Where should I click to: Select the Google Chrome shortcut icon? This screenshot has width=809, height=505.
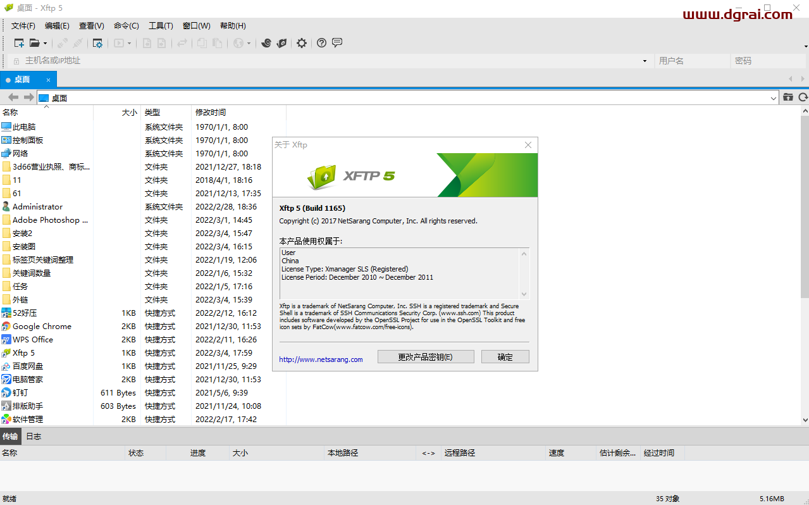(6, 327)
